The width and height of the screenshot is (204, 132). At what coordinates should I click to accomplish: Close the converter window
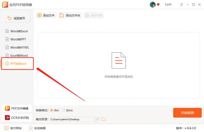[x=199, y=5]
